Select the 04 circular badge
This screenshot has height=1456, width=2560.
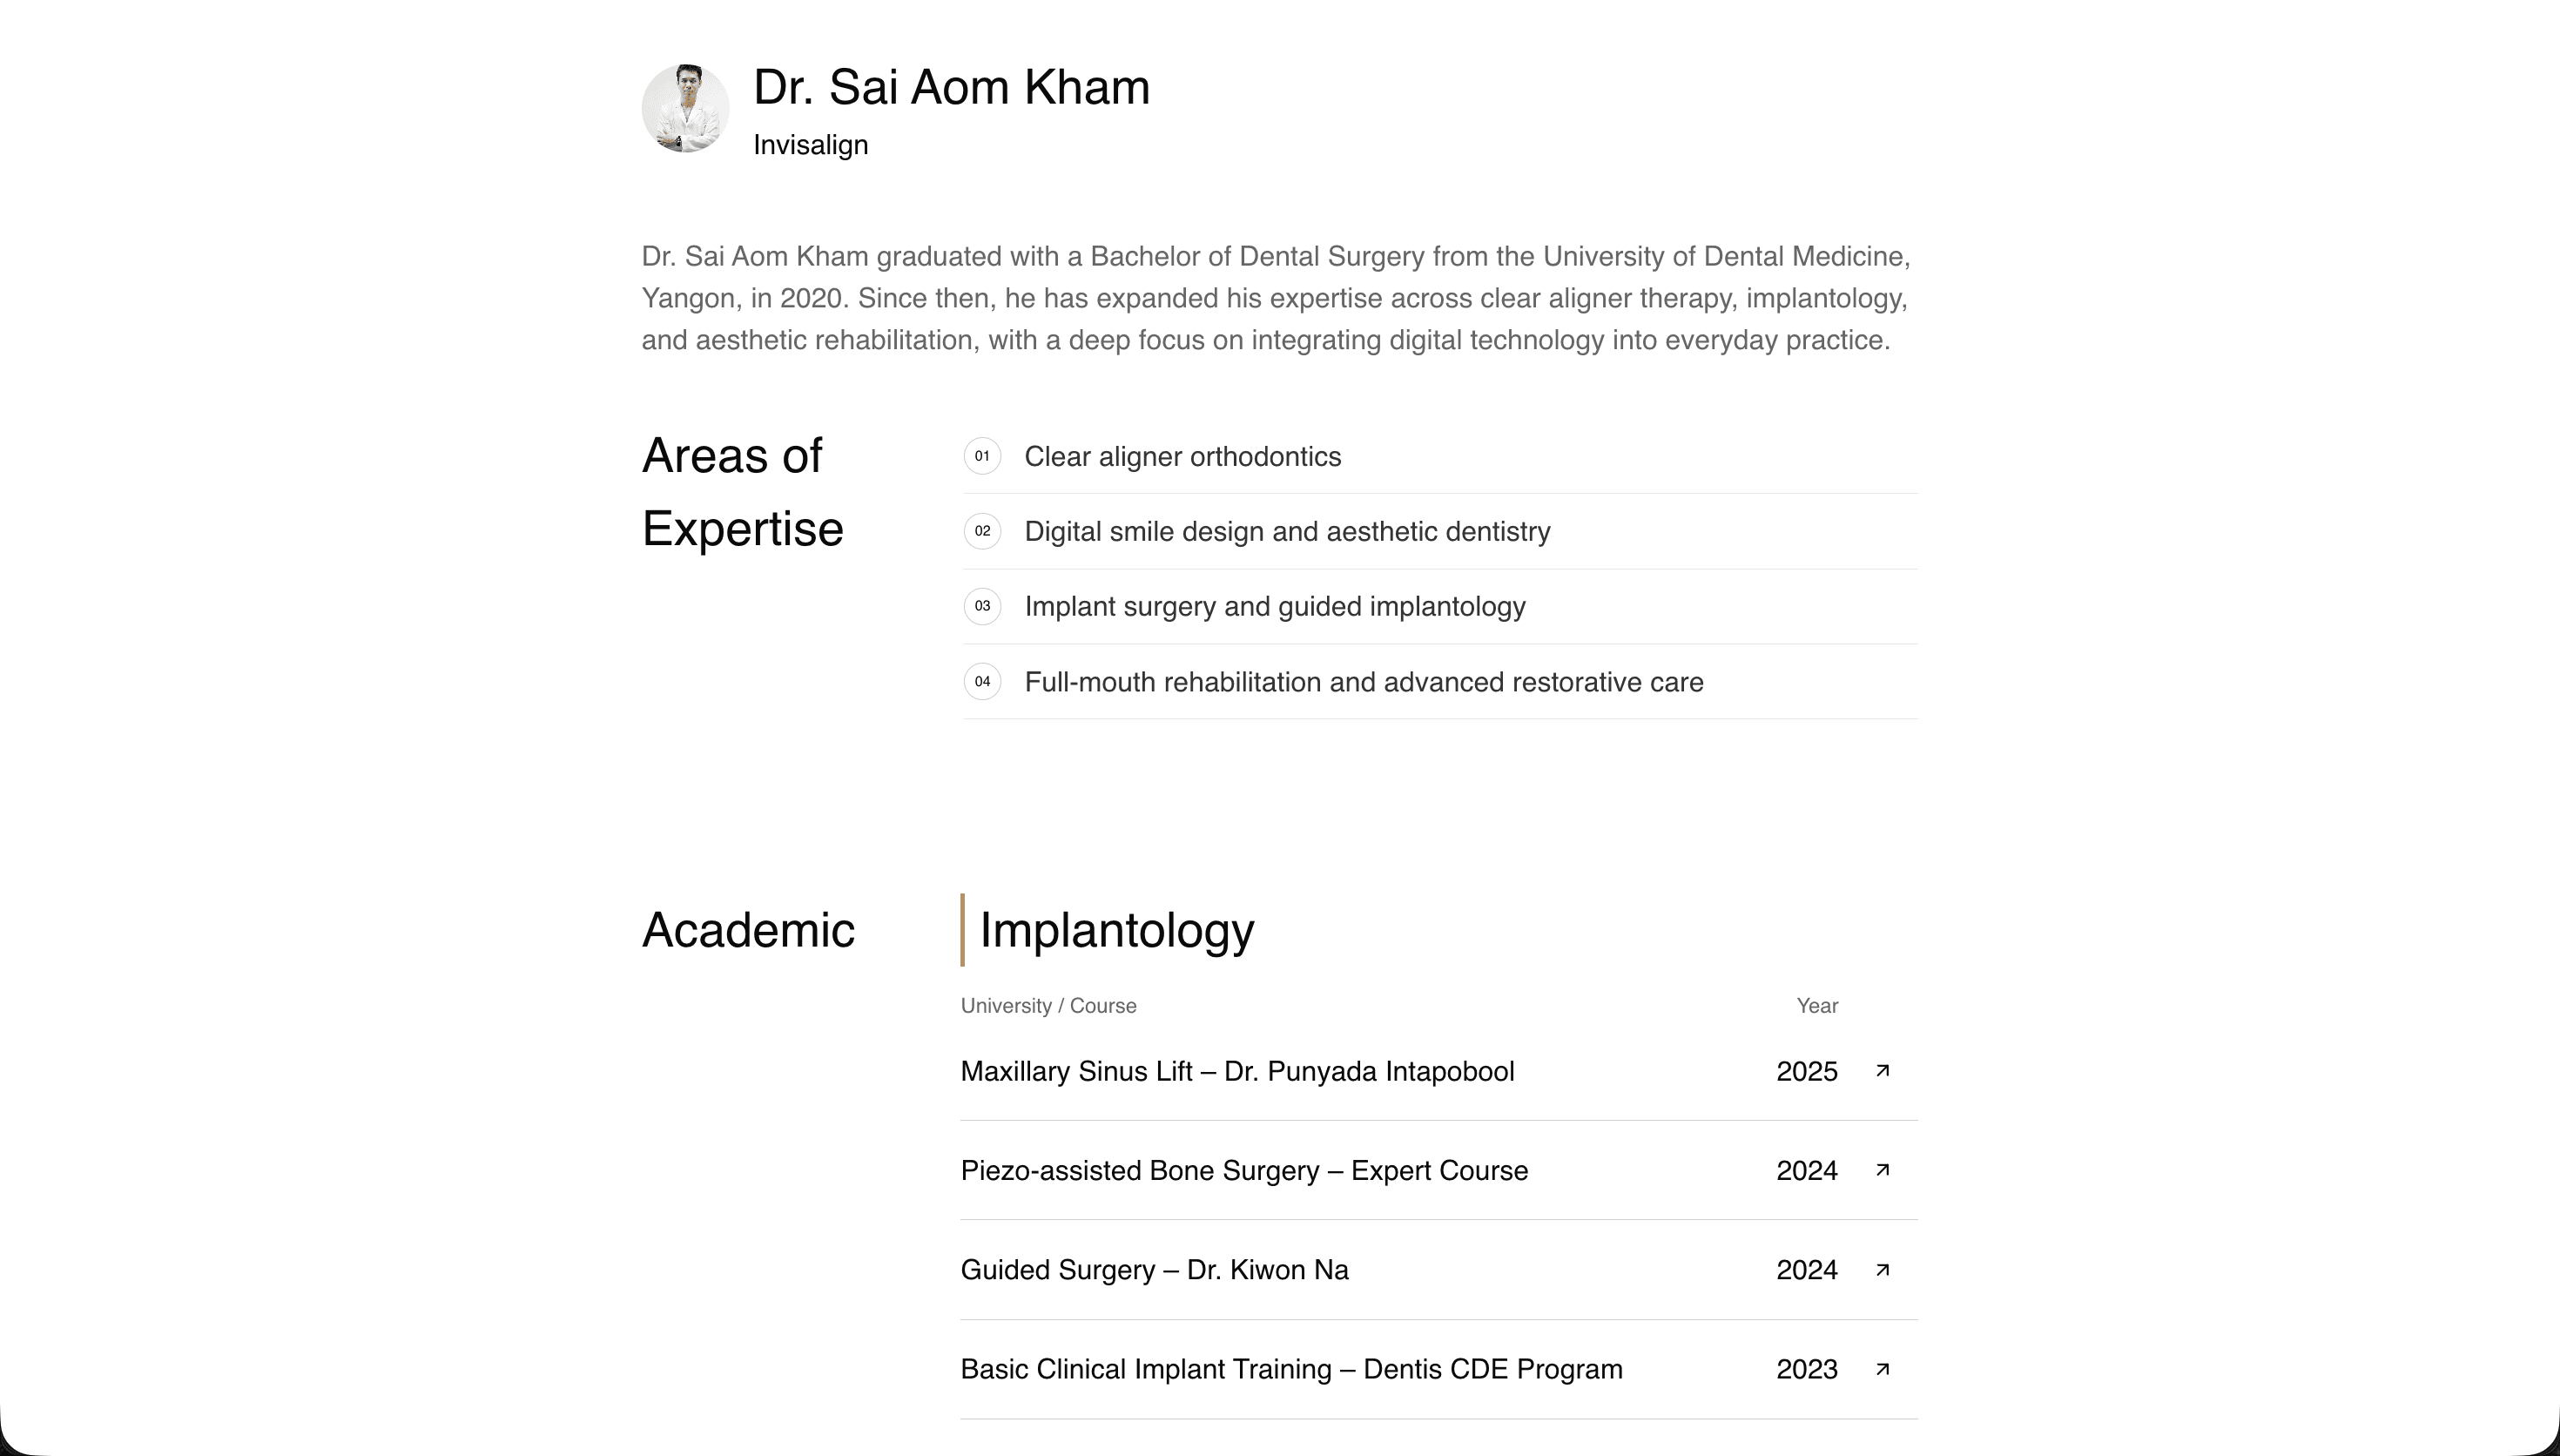(x=981, y=682)
